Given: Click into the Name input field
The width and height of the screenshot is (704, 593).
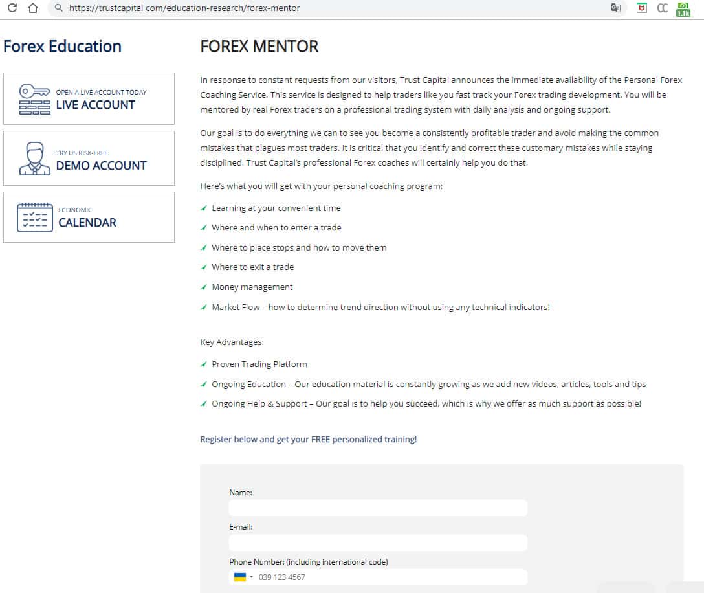Looking at the screenshot, I should 378,508.
